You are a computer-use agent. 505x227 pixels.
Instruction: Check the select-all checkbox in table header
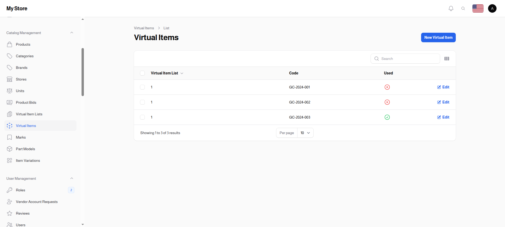pyautogui.click(x=142, y=73)
